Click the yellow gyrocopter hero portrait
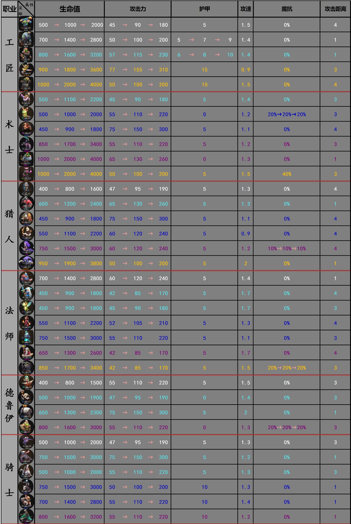The width and height of the screenshot is (351, 524). click(26, 69)
